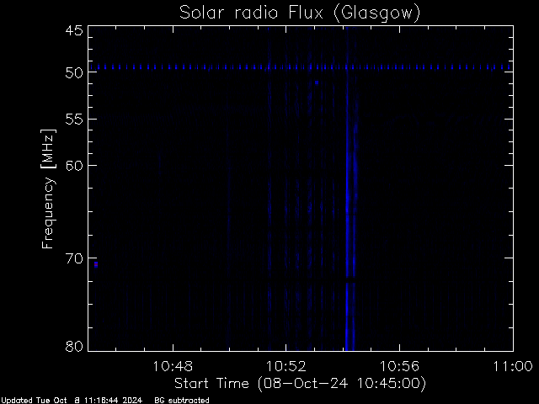
Task: Click the 'Frequency [MHz]' axis title
Action: [48, 189]
